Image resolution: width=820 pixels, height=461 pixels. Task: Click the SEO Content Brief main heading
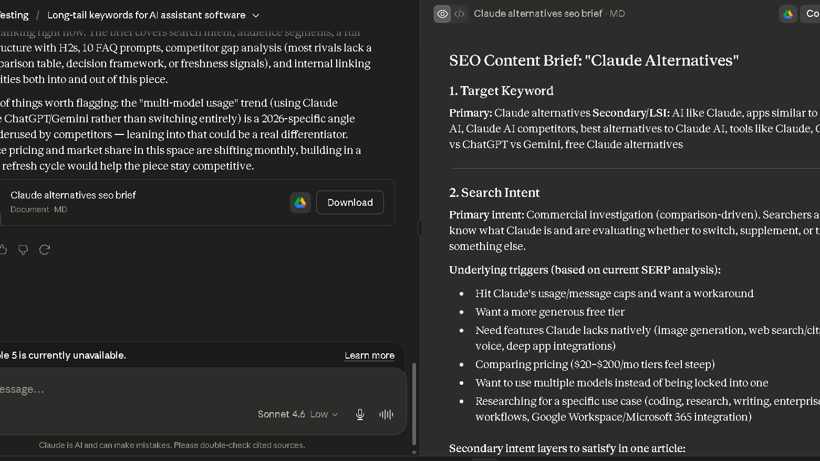(594, 60)
